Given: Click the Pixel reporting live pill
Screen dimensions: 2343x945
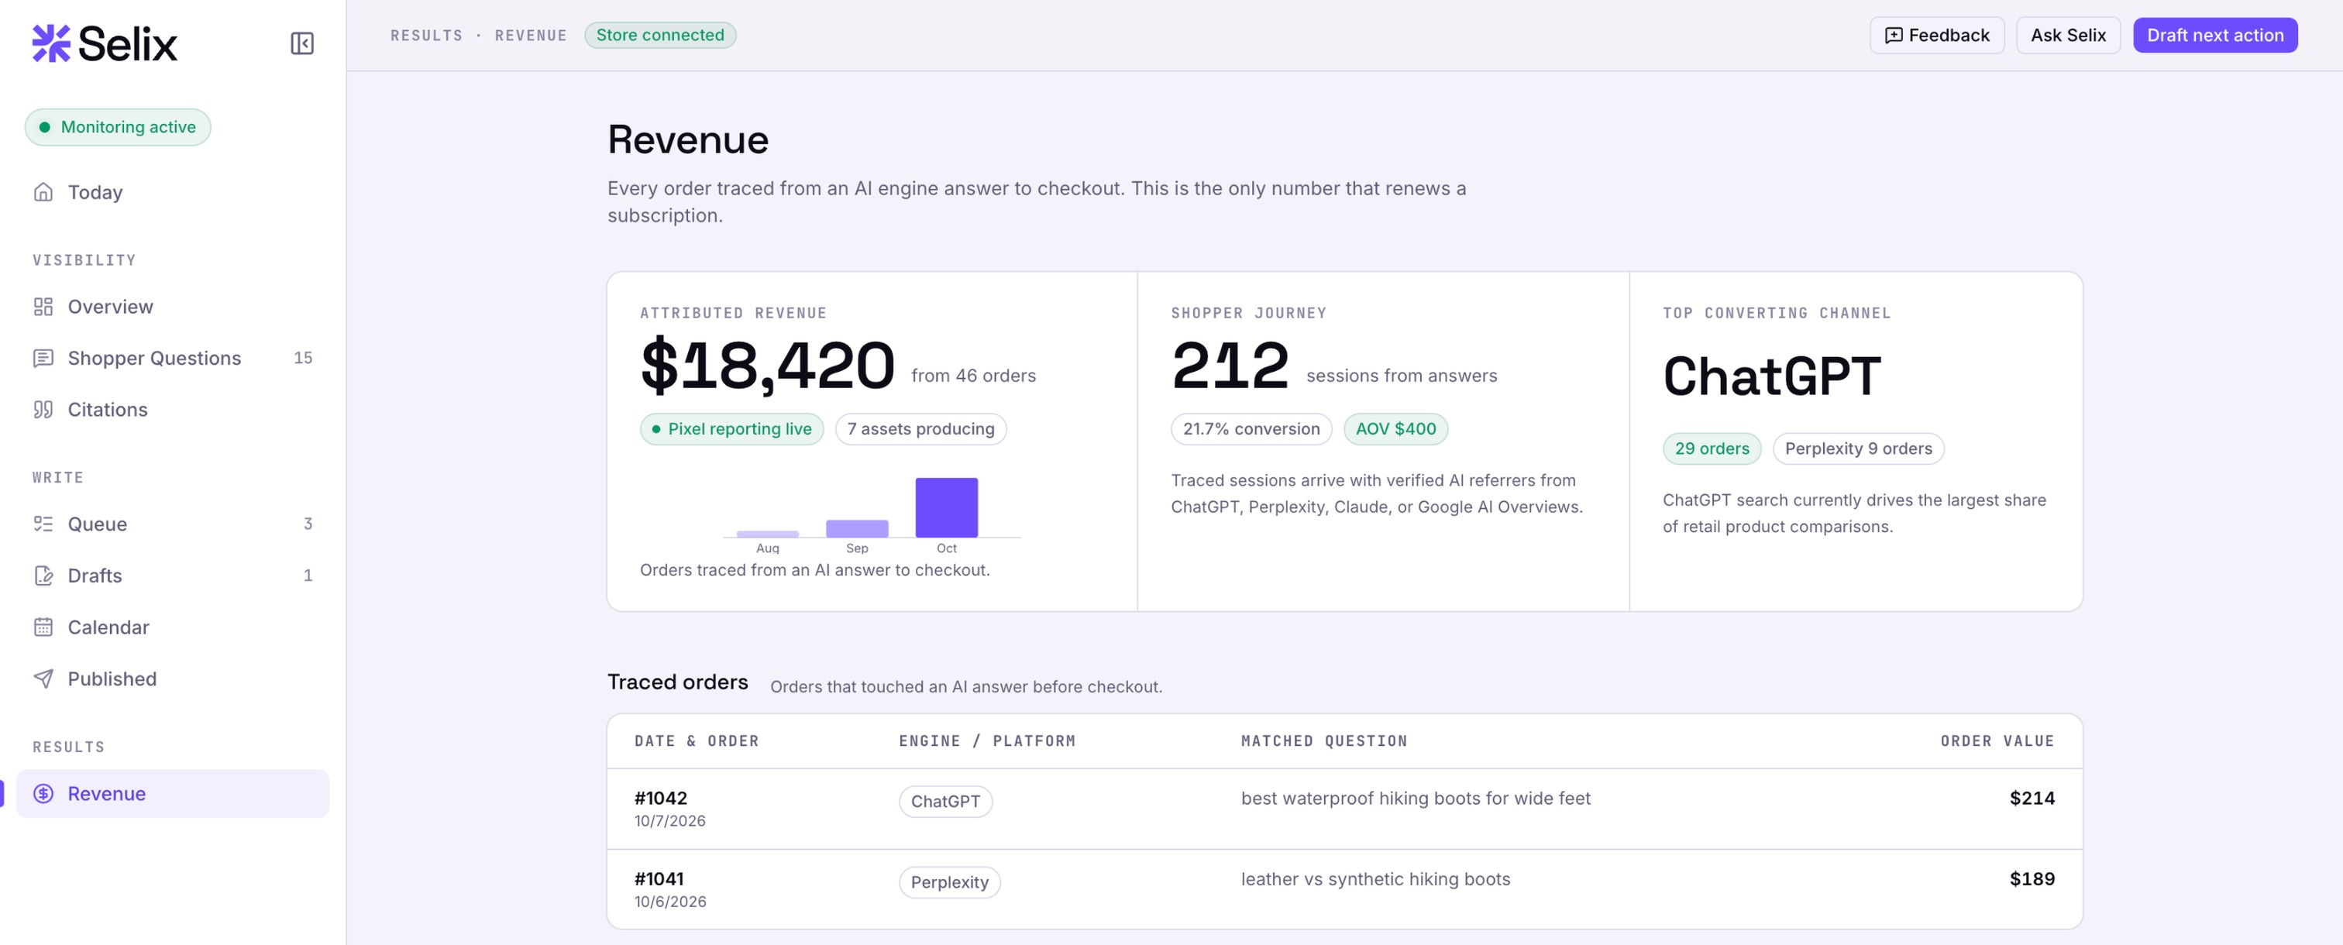Looking at the screenshot, I should click(x=731, y=429).
